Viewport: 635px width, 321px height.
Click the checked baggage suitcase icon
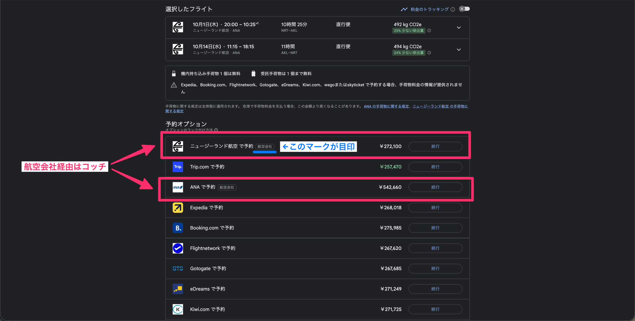coord(253,73)
